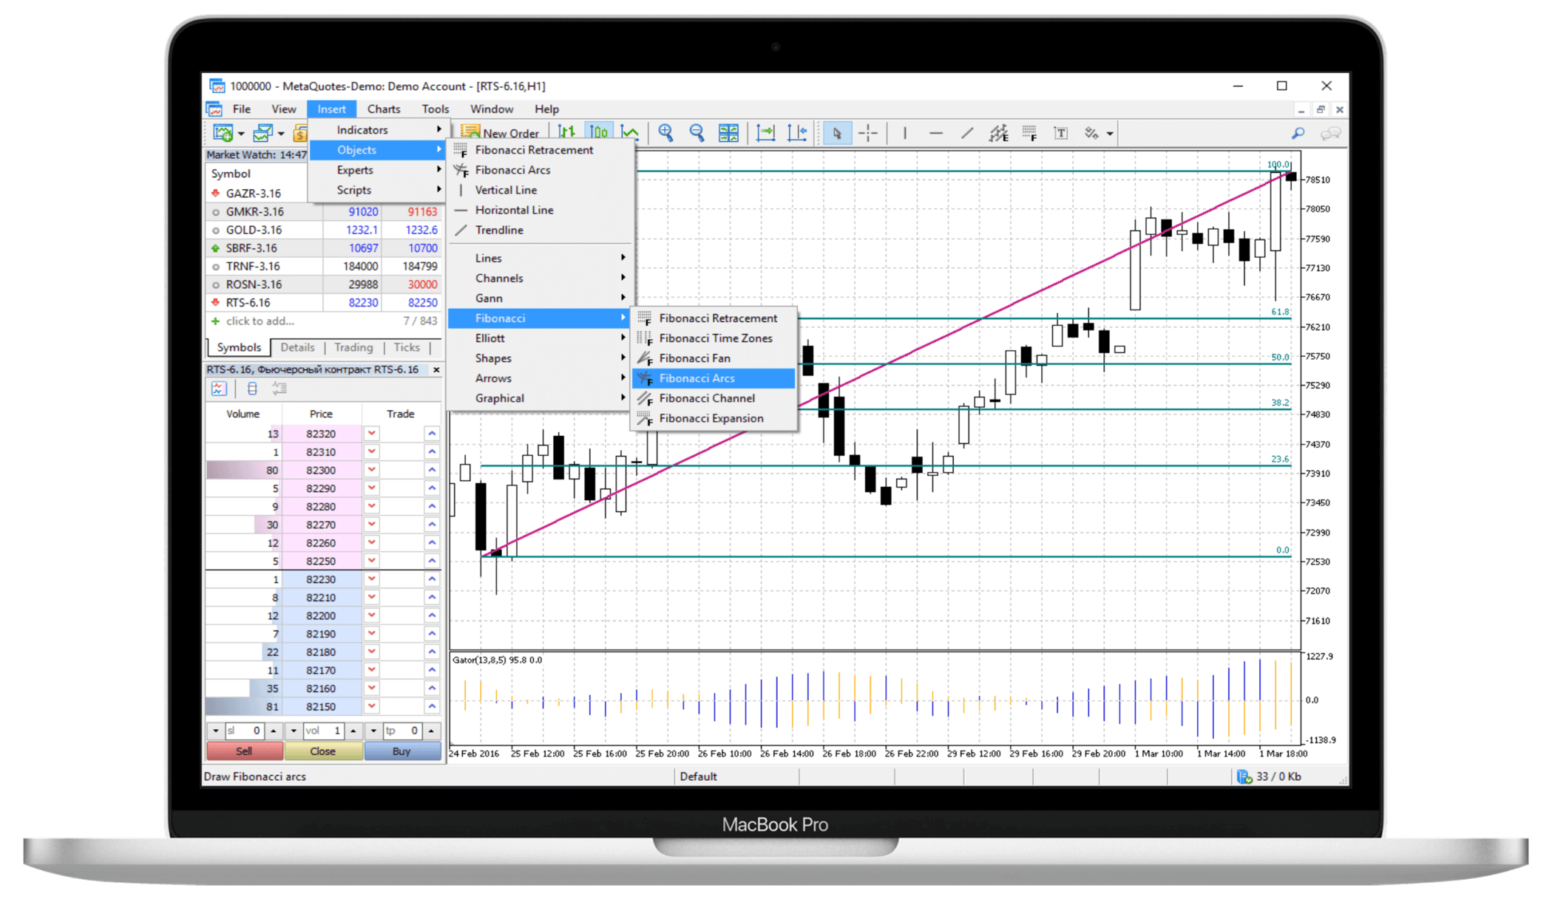Expand the Experts submenu
This screenshot has height=905, width=1555.
point(378,170)
